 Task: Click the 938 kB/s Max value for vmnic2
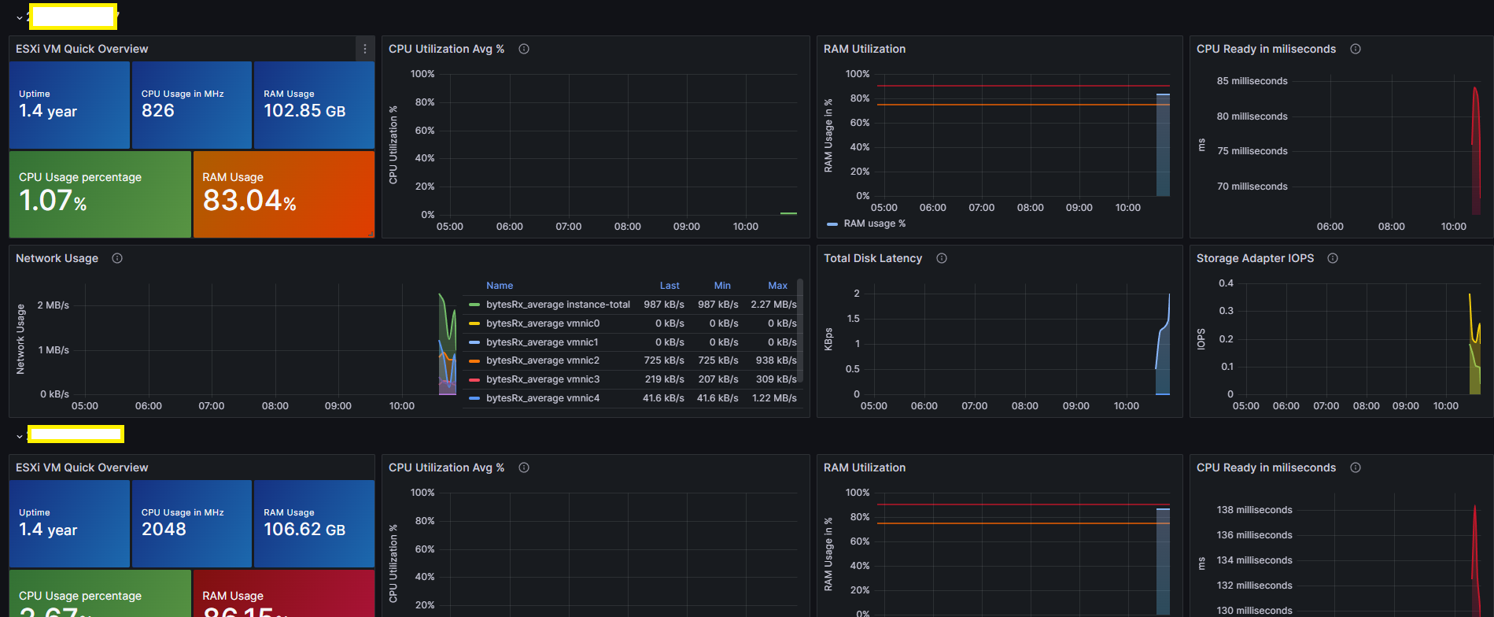coord(776,360)
